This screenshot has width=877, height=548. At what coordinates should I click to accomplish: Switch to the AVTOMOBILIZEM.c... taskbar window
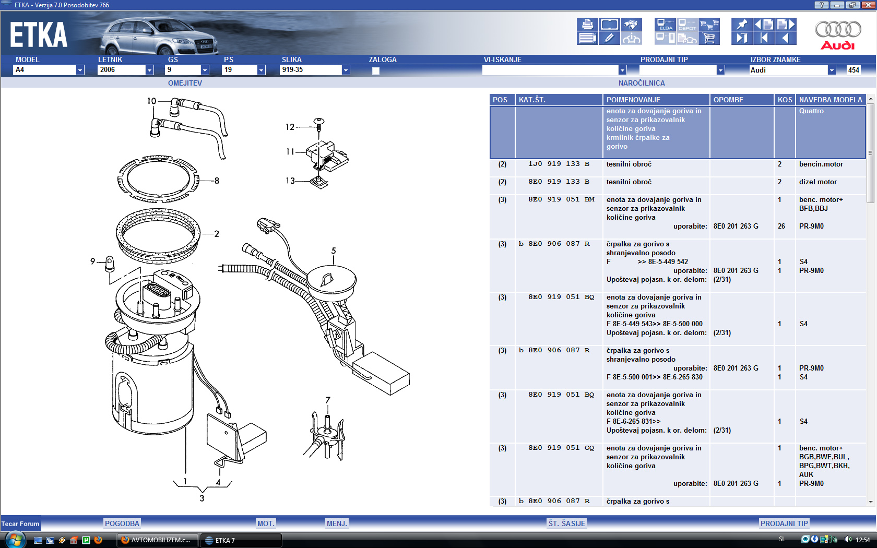click(x=158, y=540)
